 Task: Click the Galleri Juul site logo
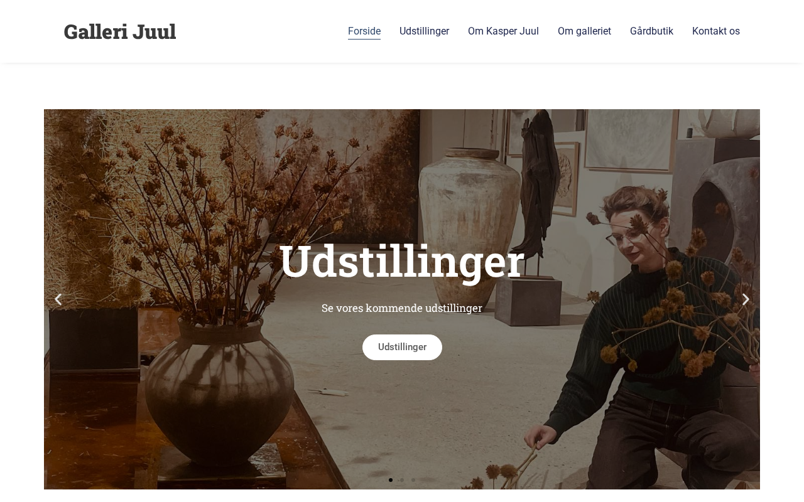point(120,31)
